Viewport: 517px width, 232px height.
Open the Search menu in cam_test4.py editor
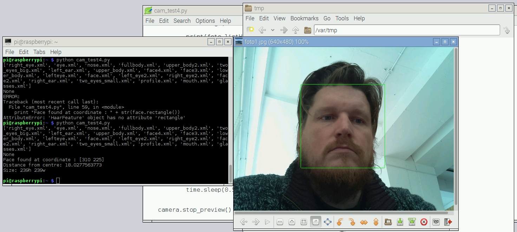tap(182, 21)
